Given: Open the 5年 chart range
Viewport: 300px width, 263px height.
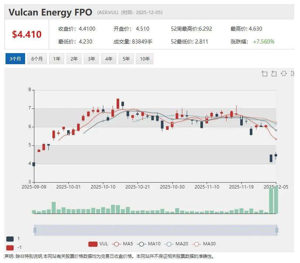Looking at the screenshot, I should pos(126,59).
